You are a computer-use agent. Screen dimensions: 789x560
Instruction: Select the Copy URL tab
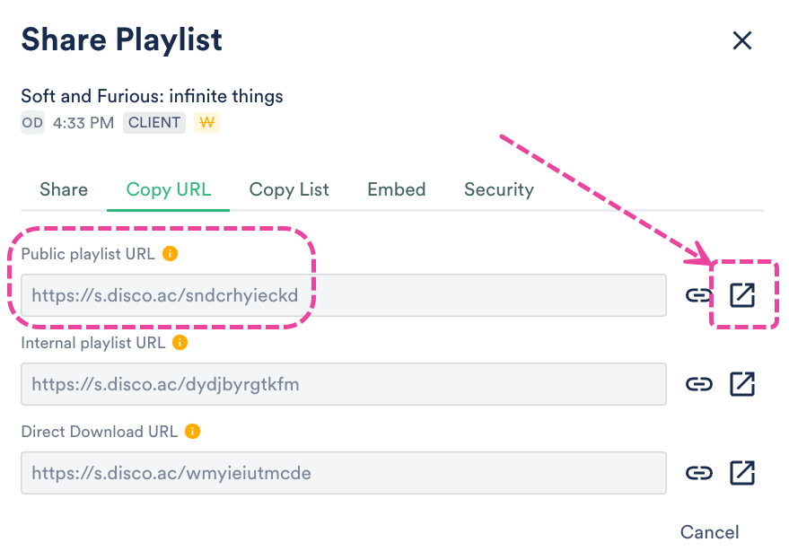coord(169,189)
